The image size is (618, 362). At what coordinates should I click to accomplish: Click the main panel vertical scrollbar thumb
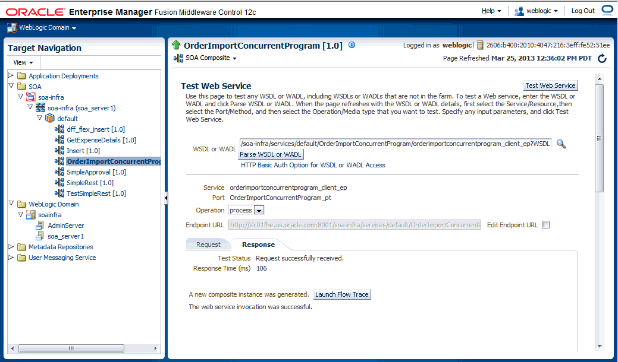pos(599,138)
